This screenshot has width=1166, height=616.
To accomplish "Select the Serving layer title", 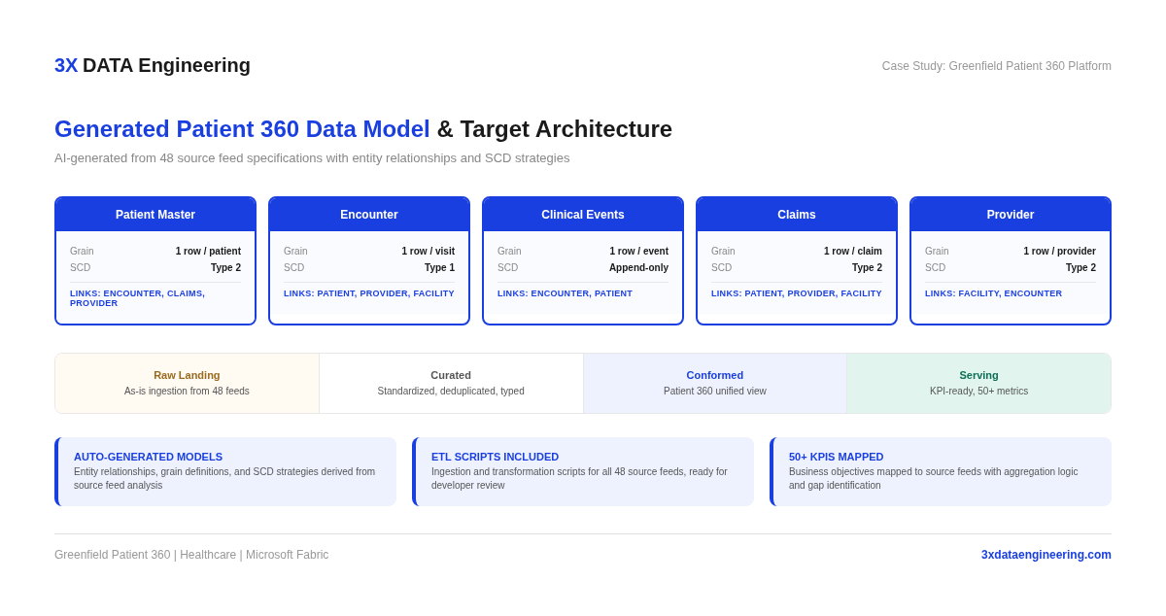I will click(x=978, y=375).
